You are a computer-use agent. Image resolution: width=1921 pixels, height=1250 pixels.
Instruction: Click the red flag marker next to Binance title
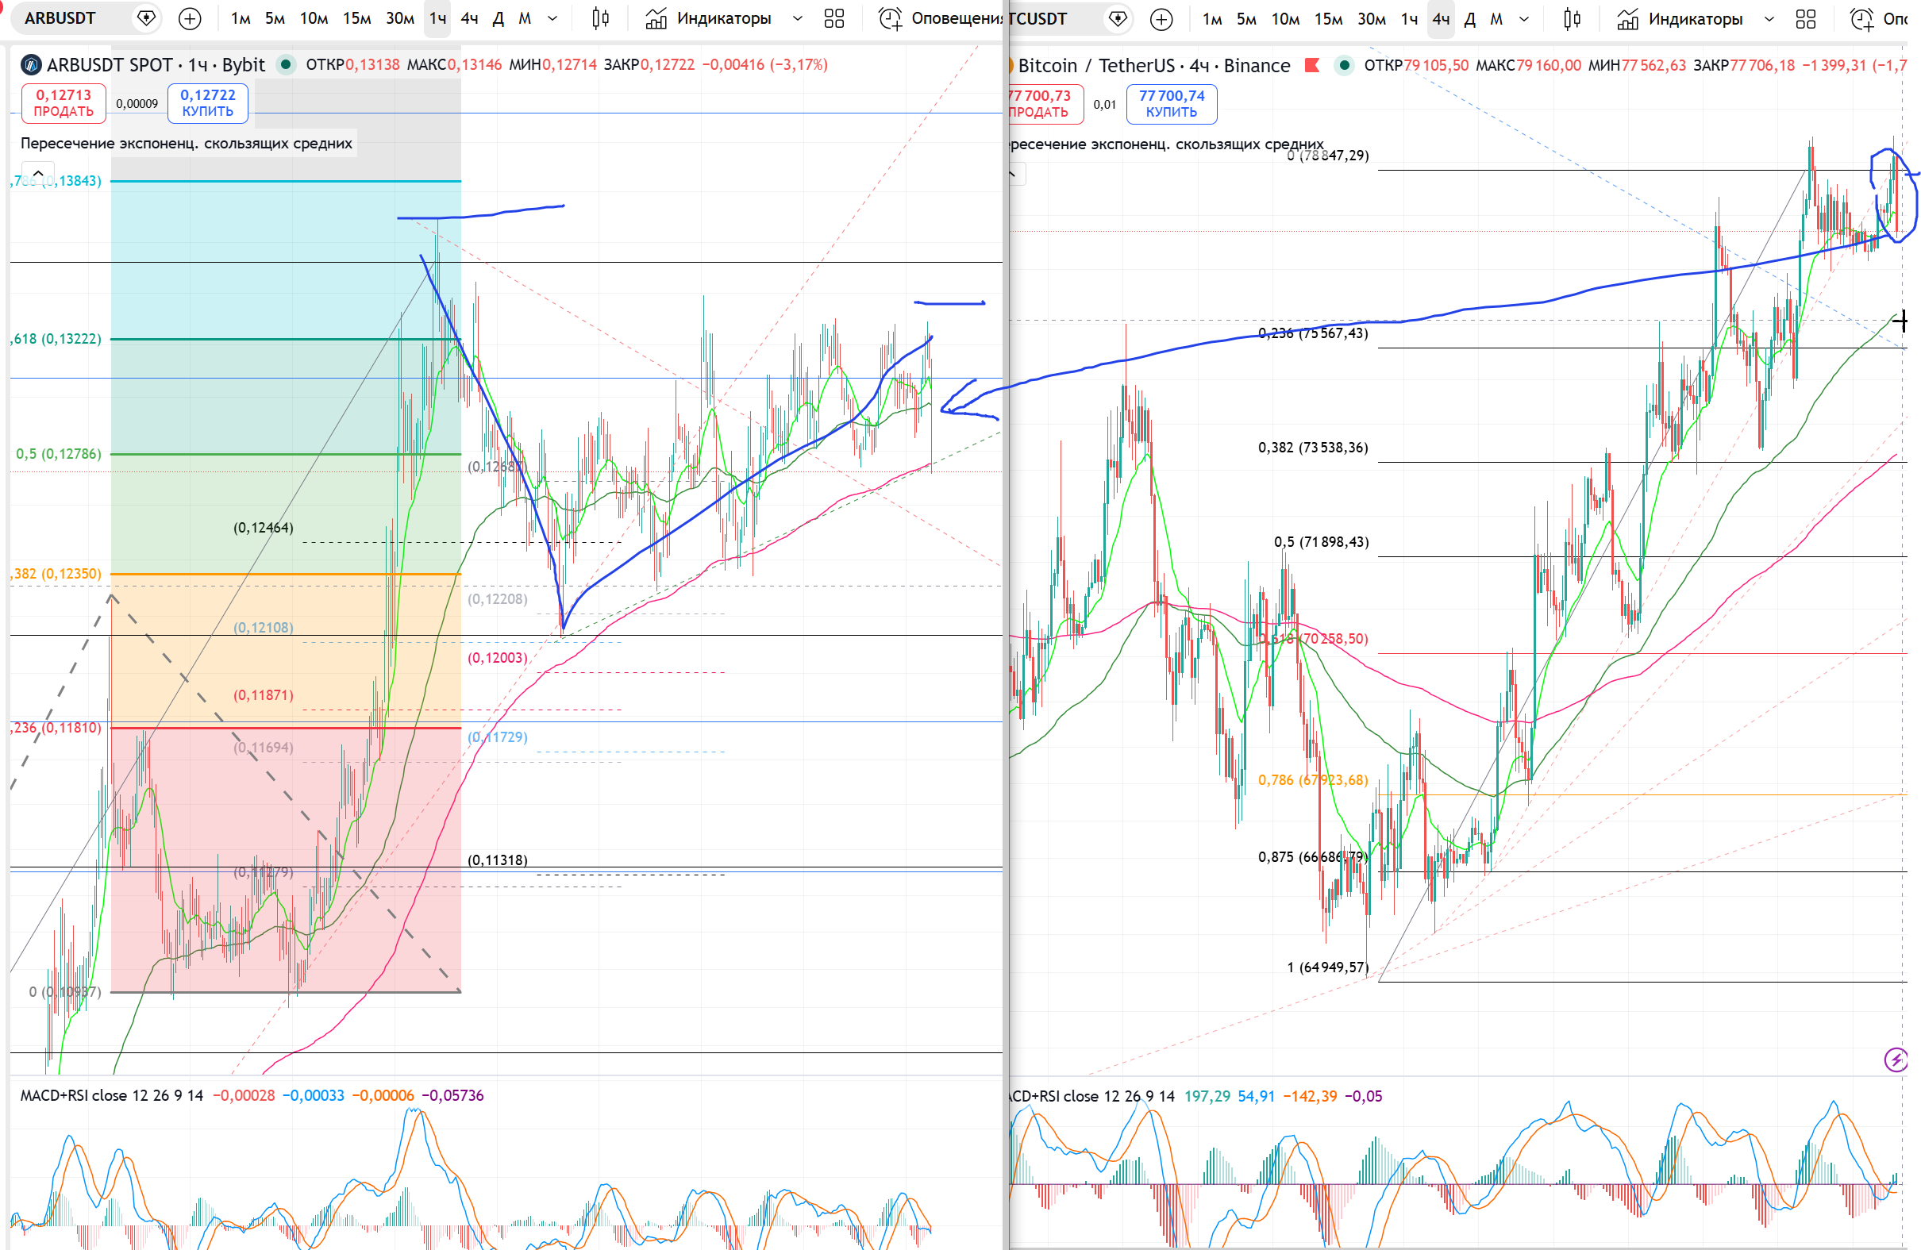pos(1312,65)
